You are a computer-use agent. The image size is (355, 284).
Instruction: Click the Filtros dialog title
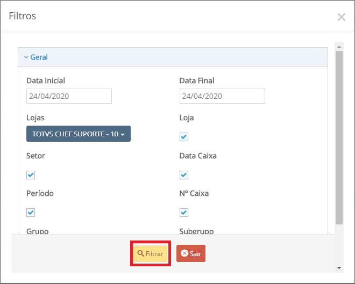(x=23, y=16)
